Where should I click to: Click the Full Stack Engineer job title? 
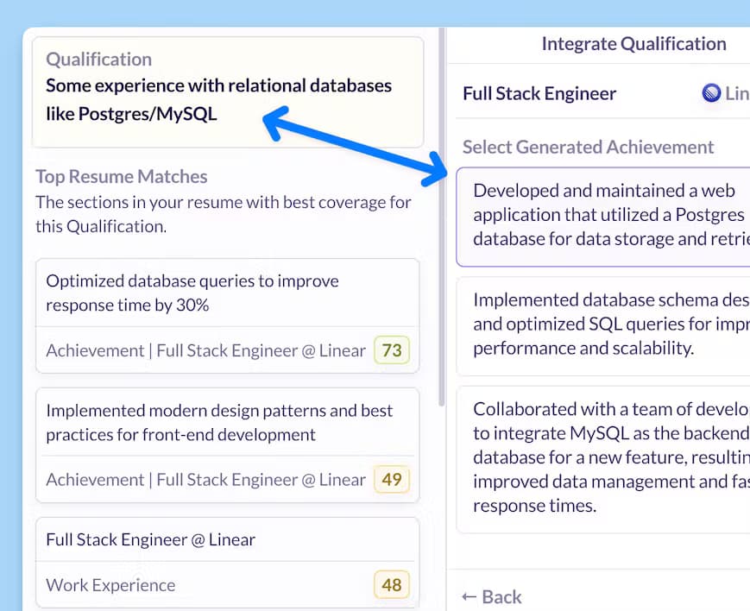pyautogui.click(x=539, y=93)
